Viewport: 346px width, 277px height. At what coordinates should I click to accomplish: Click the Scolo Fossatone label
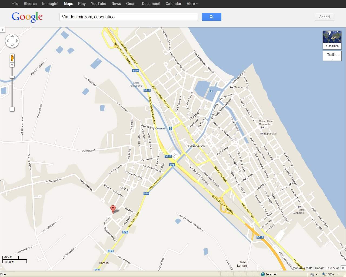point(136,84)
